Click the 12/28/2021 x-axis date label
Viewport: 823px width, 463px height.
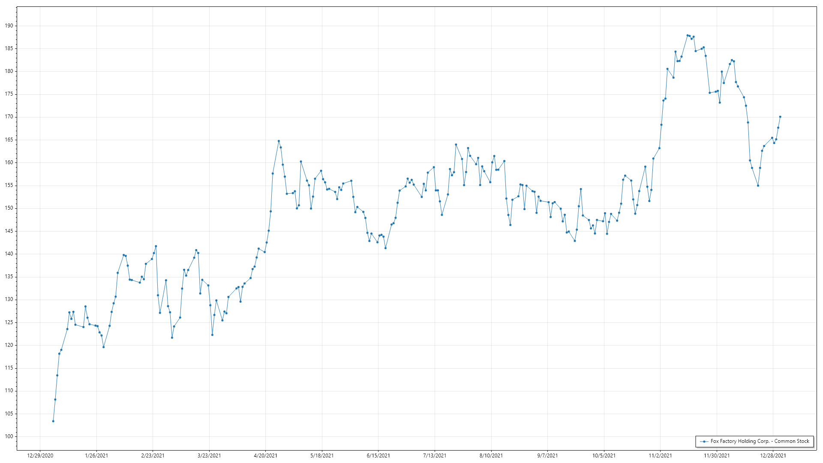click(x=773, y=455)
